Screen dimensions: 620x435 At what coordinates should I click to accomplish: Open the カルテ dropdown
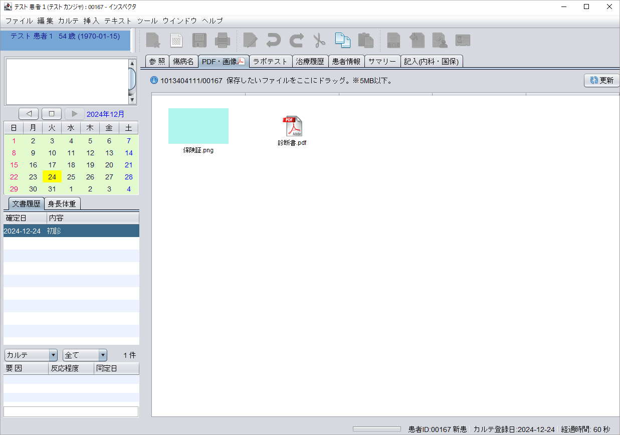(32, 355)
